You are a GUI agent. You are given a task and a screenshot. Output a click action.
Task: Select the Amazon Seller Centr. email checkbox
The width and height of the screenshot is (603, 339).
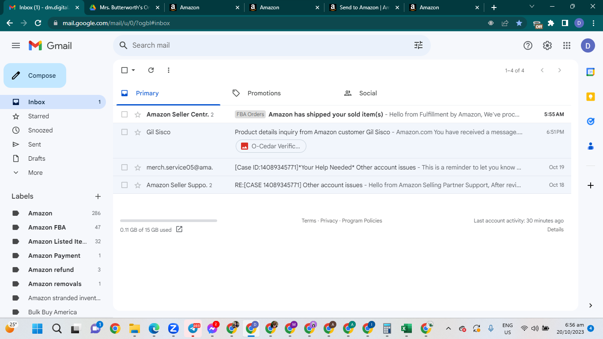pyautogui.click(x=124, y=114)
